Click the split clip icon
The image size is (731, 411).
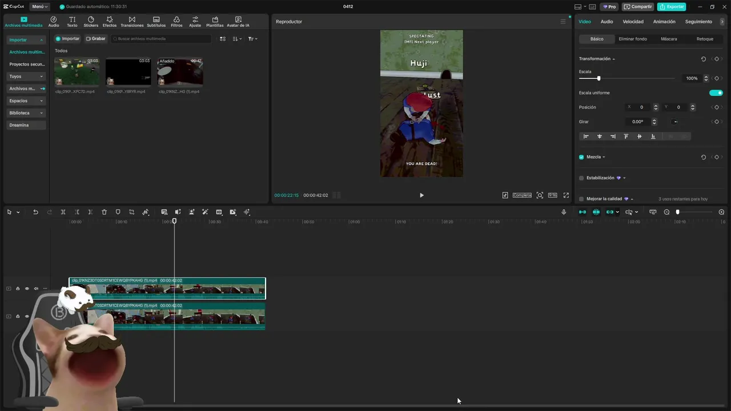[63, 212]
